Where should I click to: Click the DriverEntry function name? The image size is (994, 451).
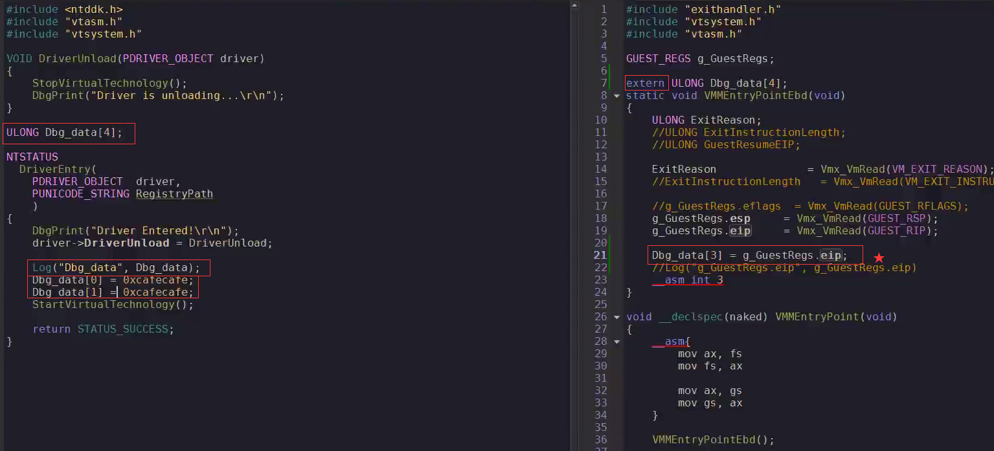click(x=54, y=169)
